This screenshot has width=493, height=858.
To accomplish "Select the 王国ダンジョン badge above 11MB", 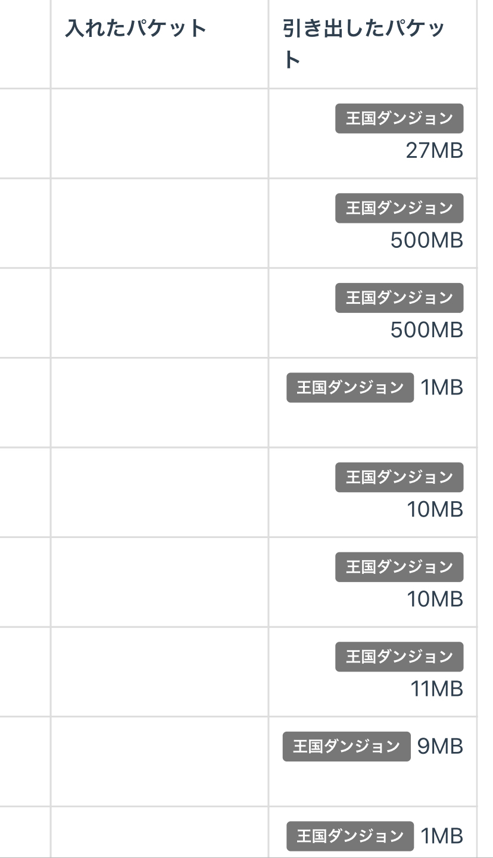I will (399, 657).
